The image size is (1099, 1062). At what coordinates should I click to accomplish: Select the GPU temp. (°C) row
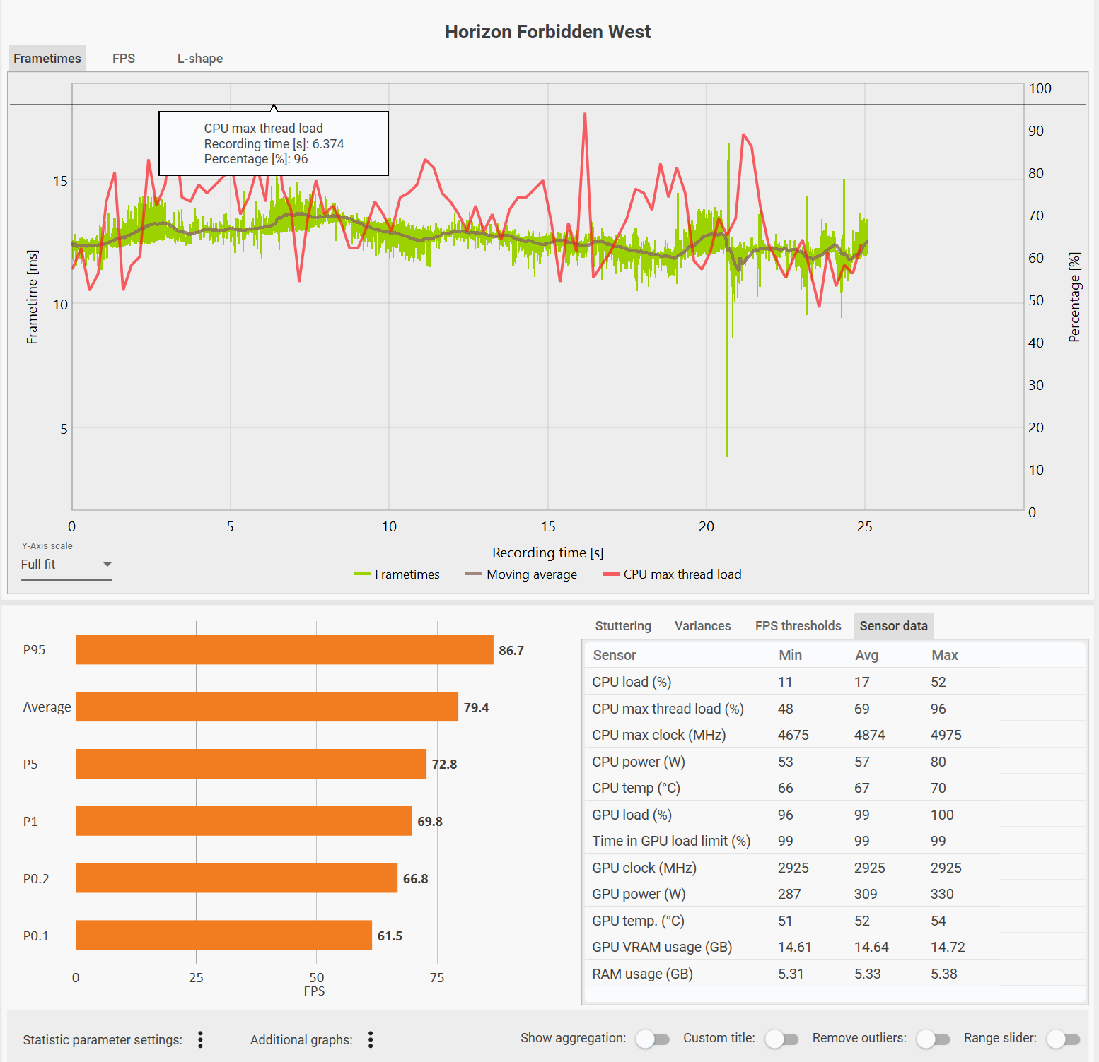[835, 921]
